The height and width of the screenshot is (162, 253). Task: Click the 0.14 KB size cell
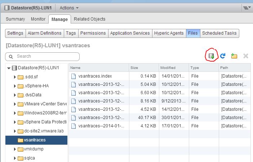point(148,76)
